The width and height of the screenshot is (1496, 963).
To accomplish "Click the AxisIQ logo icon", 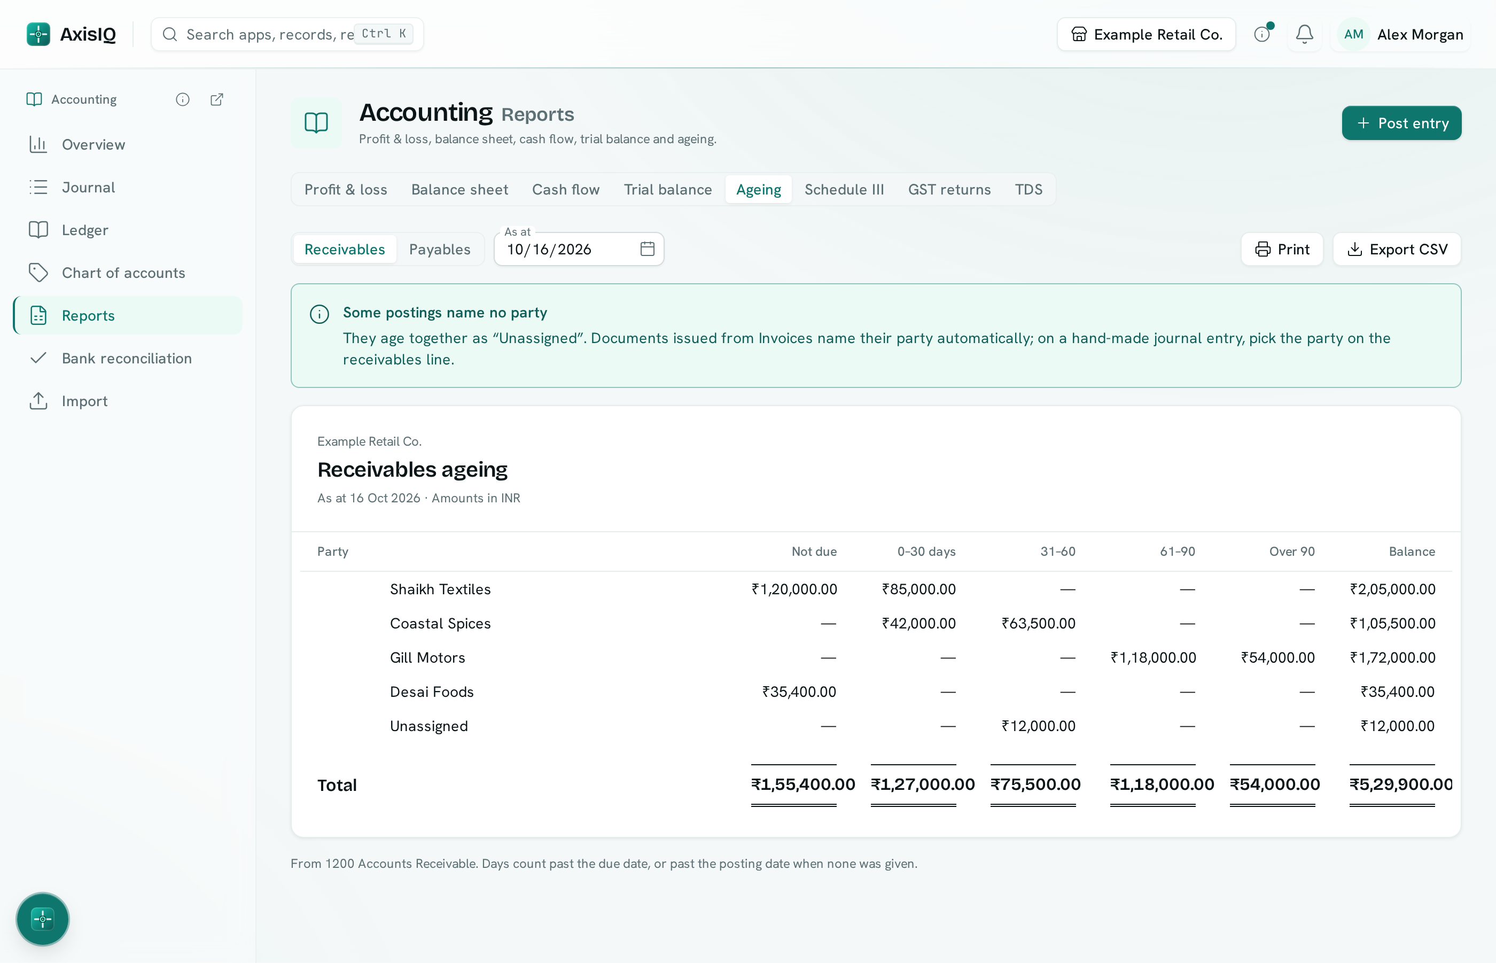I will coord(38,34).
